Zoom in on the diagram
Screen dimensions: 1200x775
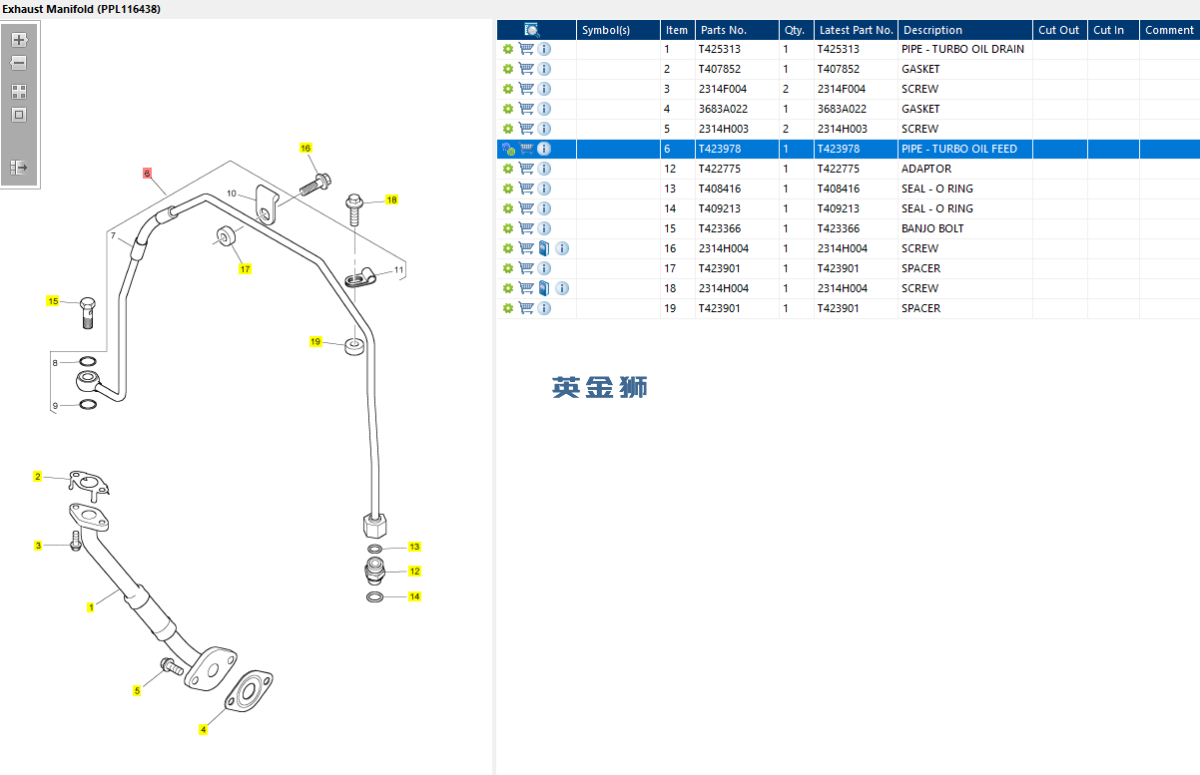coord(19,40)
